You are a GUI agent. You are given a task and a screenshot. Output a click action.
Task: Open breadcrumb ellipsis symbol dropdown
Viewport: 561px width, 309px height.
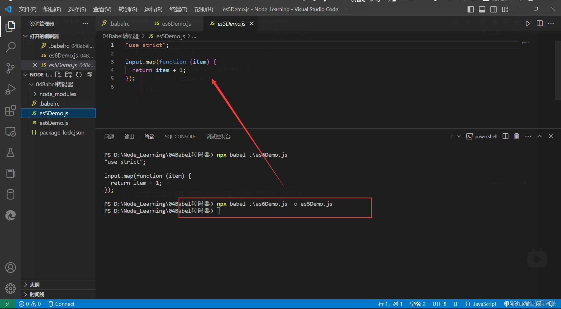(x=194, y=36)
